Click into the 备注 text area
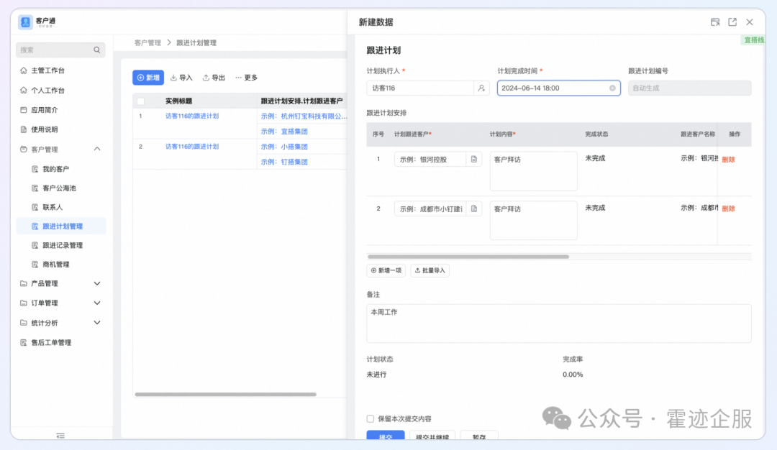 point(558,323)
